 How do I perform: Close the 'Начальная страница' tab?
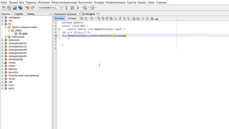(80, 14)
